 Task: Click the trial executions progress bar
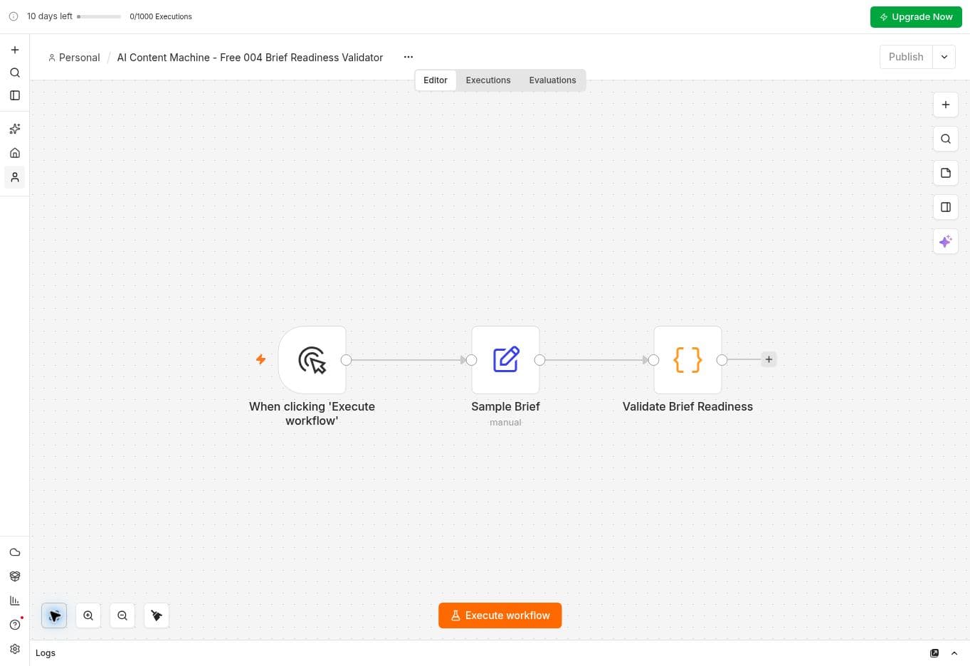[99, 16]
